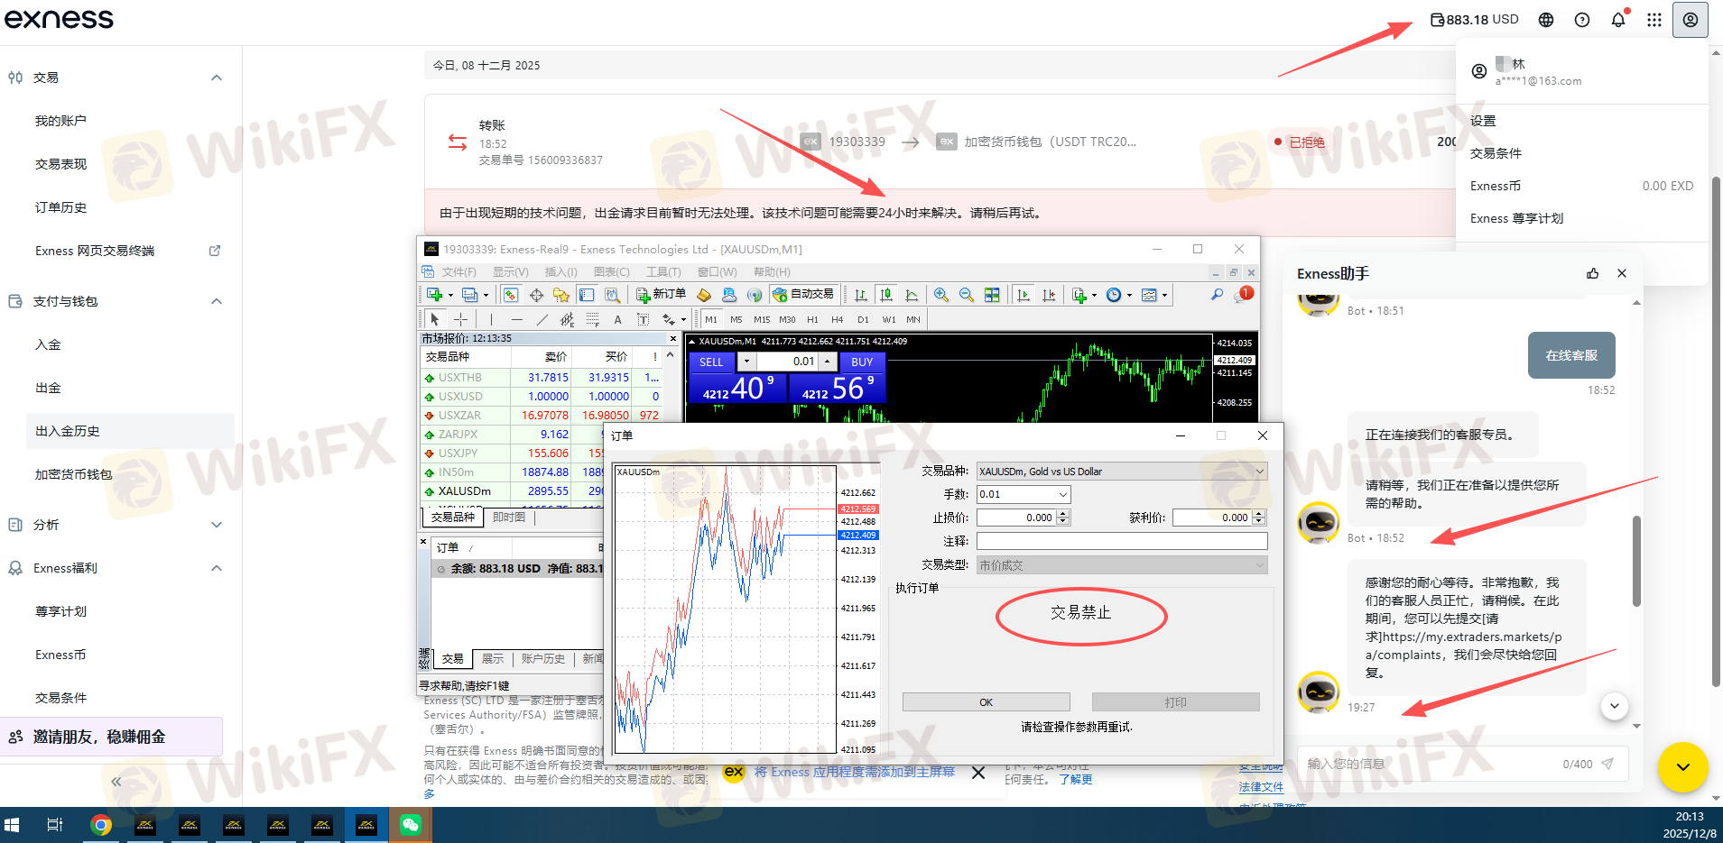This screenshot has width=1723, height=843.
Task: Expand the 分析 sidebar section
Action: [x=217, y=525]
